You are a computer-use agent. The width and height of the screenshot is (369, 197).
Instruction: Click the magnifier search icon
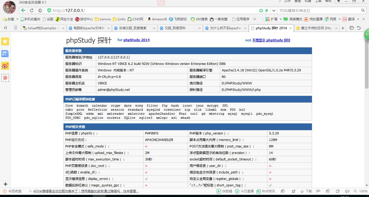click(x=363, y=11)
